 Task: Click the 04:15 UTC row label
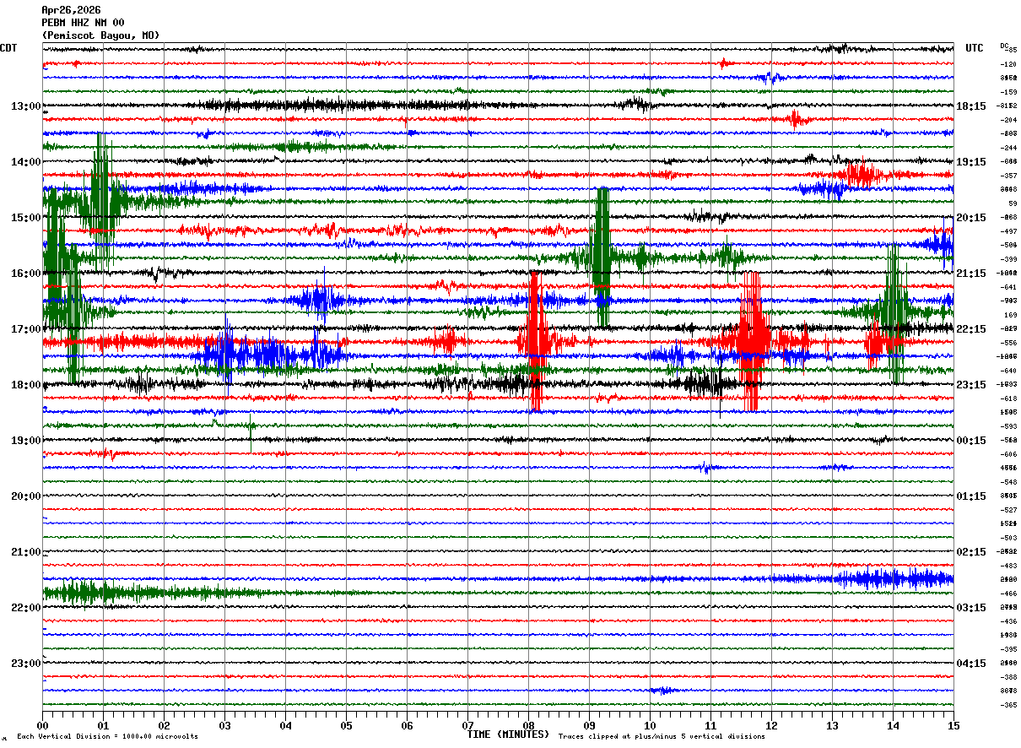pyautogui.click(x=970, y=664)
